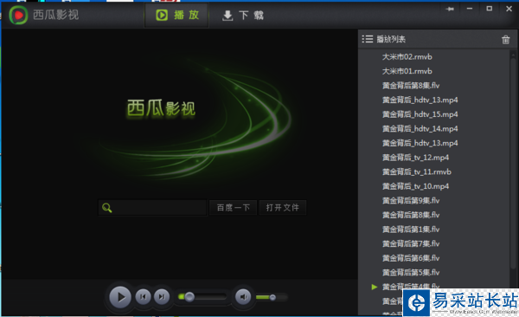The width and height of the screenshot is (519, 317).
Task: Switch to the 播放 tab
Action: (177, 16)
